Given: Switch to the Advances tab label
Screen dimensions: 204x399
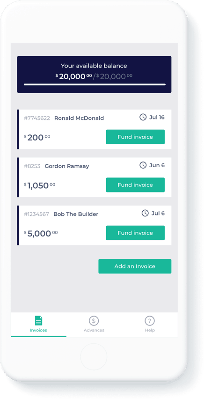Looking at the screenshot, I should pyautogui.click(x=94, y=330).
